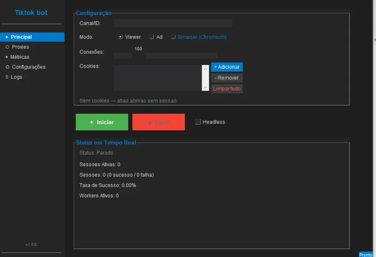376x257 pixels.
Task: Click the - Remover cookie button
Action: pyautogui.click(x=227, y=78)
